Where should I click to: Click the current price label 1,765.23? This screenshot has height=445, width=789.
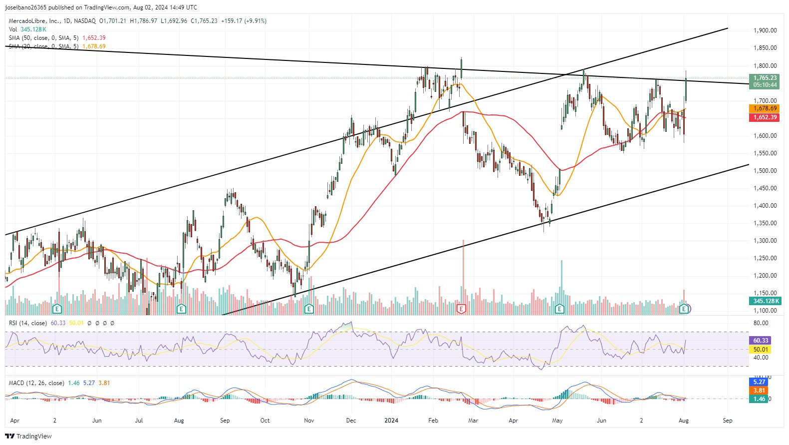click(765, 78)
